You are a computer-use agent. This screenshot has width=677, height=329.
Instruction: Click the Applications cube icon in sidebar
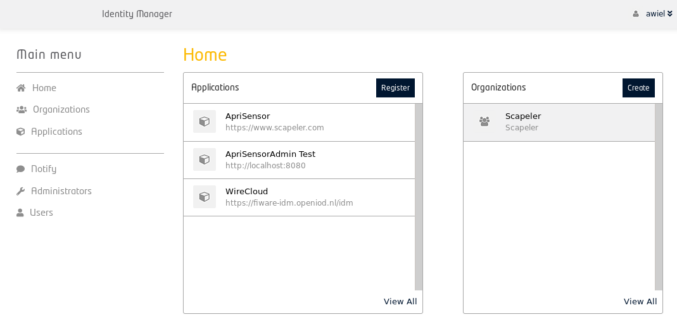click(x=20, y=132)
